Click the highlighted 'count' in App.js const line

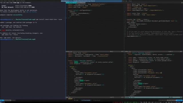point(76,62)
